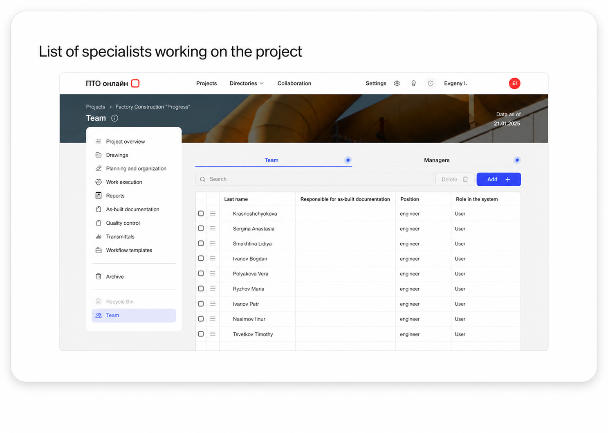
Task: Click the Evgeny I. user name
Action: click(x=455, y=83)
